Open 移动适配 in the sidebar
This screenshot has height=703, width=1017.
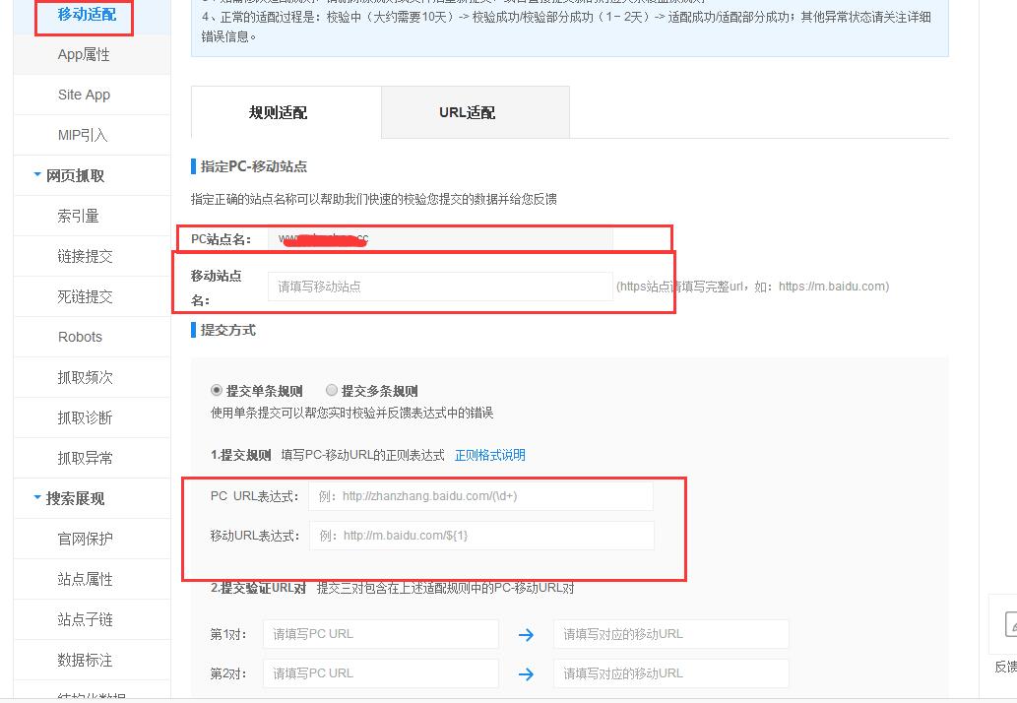86,15
